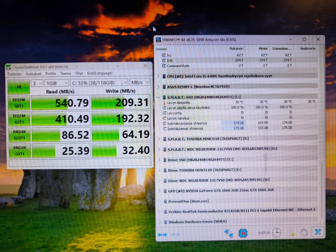Open the Teema menu
The width and height of the screenshot is (336, 252).
point(65,73)
